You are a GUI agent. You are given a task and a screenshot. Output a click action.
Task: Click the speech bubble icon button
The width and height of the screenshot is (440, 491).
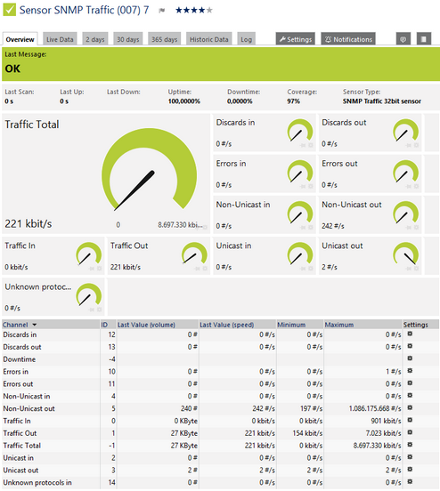(x=403, y=39)
